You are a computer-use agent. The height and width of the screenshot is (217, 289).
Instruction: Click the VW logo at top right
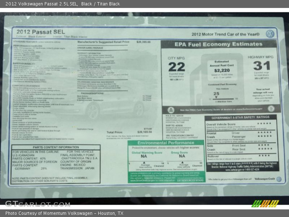(x=270, y=34)
